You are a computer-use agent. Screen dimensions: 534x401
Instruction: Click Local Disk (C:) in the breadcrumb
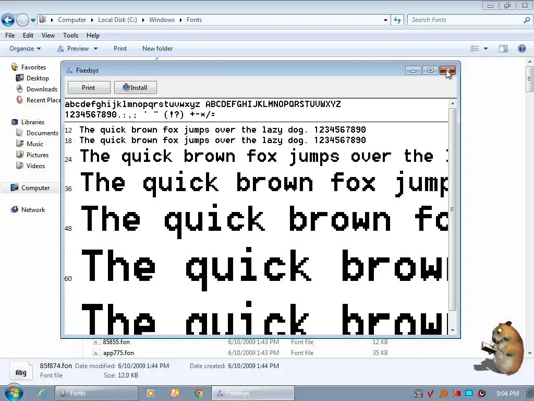tap(117, 20)
